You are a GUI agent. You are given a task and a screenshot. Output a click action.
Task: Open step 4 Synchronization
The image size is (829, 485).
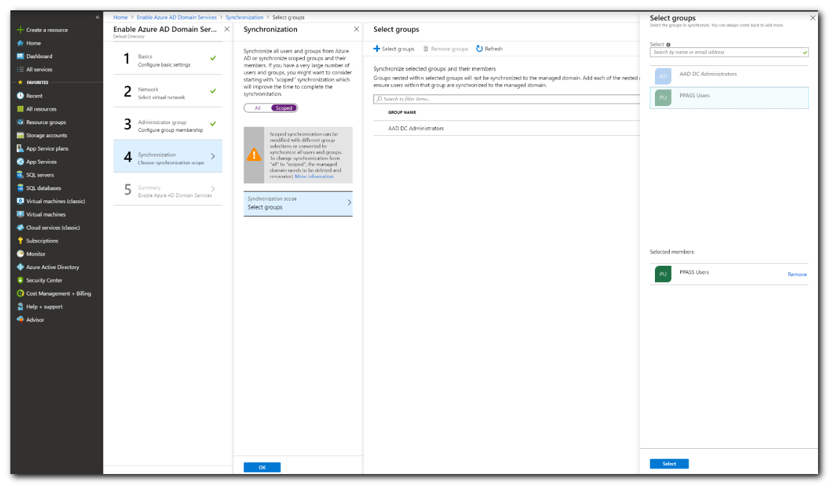click(168, 156)
